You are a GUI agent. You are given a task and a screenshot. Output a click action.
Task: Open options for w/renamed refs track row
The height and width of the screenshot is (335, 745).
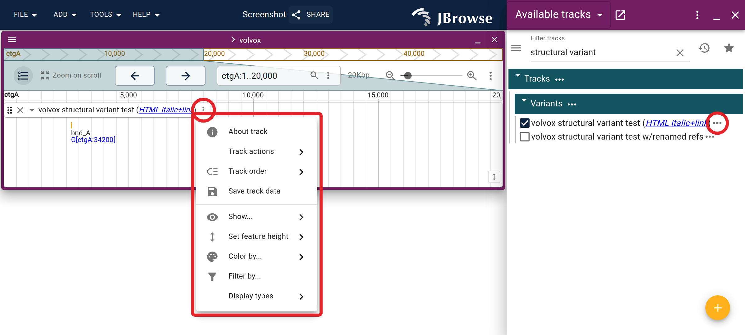710,137
